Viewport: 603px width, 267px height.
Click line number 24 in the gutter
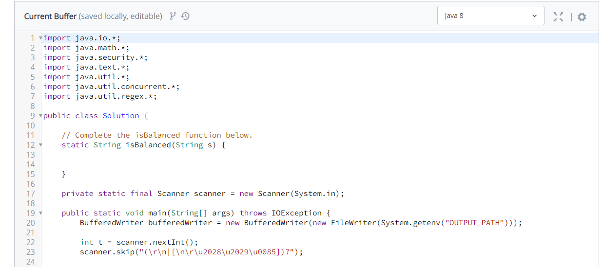click(x=30, y=262)
